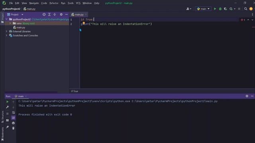The height and width of the screenshot is (143, 255).
Task: Click the intention lightbulb in editor
Action: pos(84,23)
